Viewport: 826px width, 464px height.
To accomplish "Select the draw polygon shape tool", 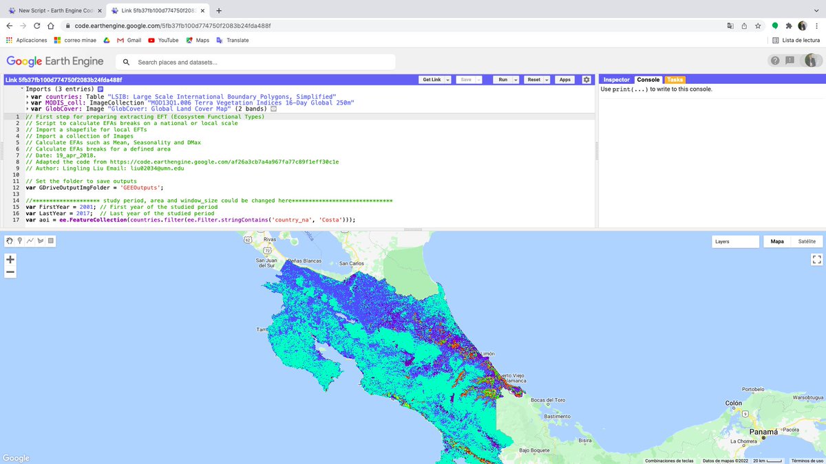I will 41,241.
